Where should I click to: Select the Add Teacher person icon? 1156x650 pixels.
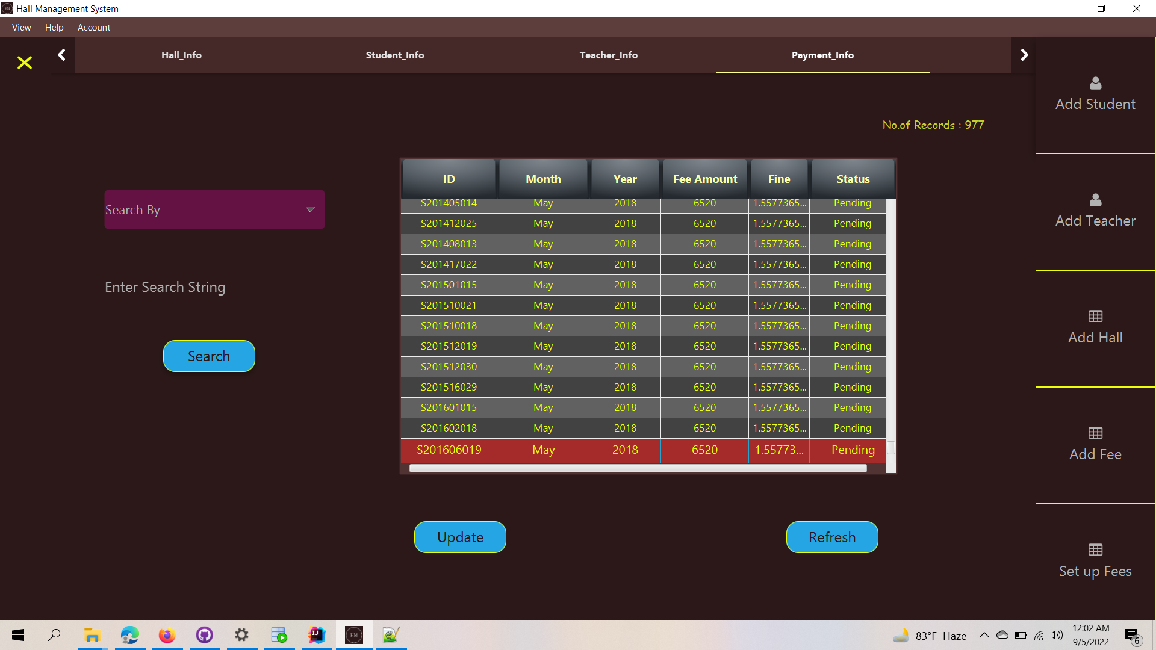pos(1095,200)
